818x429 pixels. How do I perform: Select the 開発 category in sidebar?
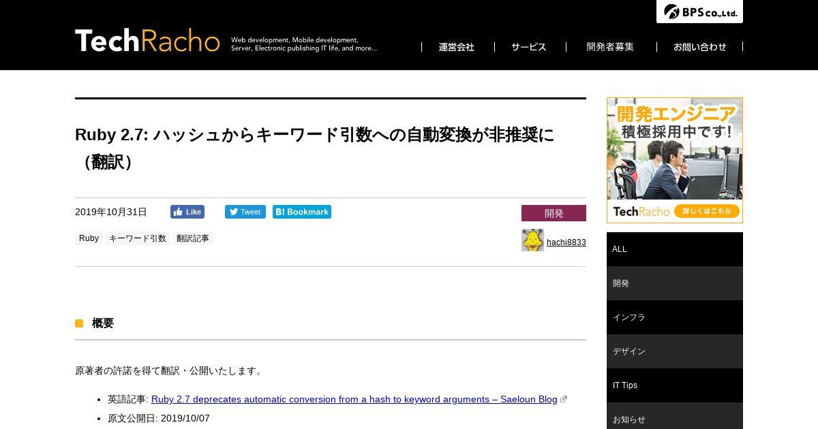coord(675,283)
